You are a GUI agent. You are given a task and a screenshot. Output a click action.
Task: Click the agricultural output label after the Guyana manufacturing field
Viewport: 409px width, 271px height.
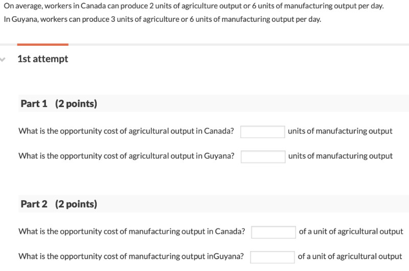click(350, 256)
